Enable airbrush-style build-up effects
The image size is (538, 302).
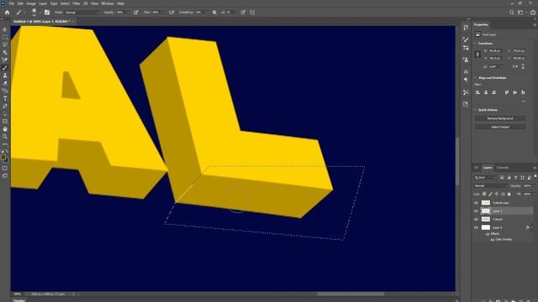pyautogui.click(x=171, y=13)
